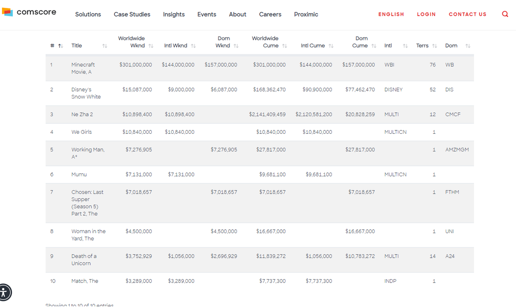The width and height of the screenshot is (516, 308).
Task: Click the A24 distributor cell
Action: tap(450, 256)
